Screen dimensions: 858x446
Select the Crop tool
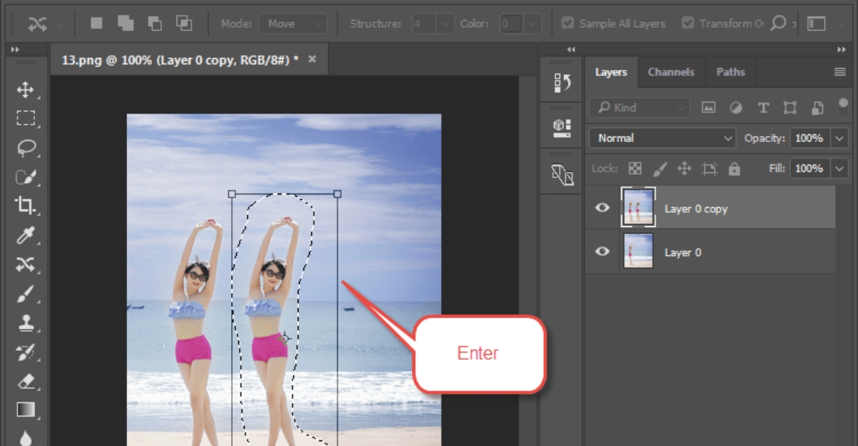(x=25, y=206)
